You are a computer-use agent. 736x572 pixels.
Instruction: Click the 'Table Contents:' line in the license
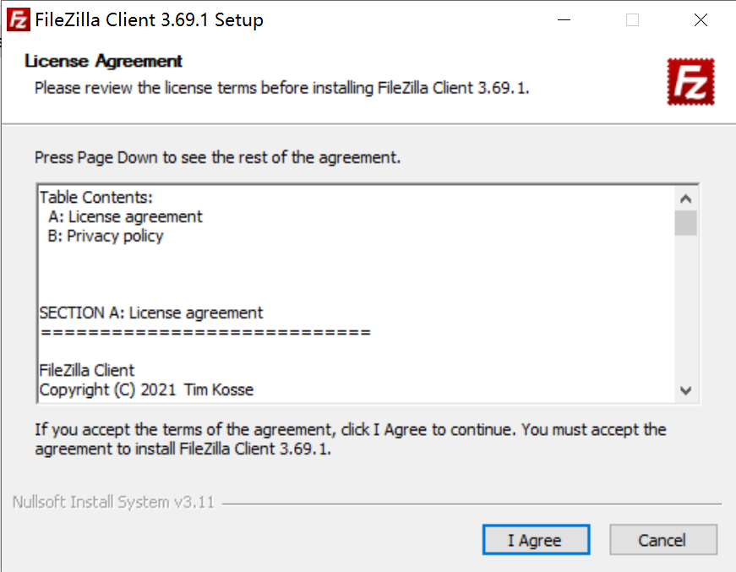(96, 198)
